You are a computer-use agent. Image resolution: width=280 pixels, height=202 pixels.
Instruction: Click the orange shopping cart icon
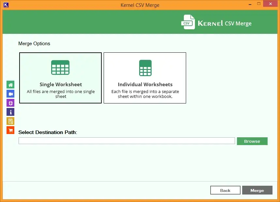10,130
